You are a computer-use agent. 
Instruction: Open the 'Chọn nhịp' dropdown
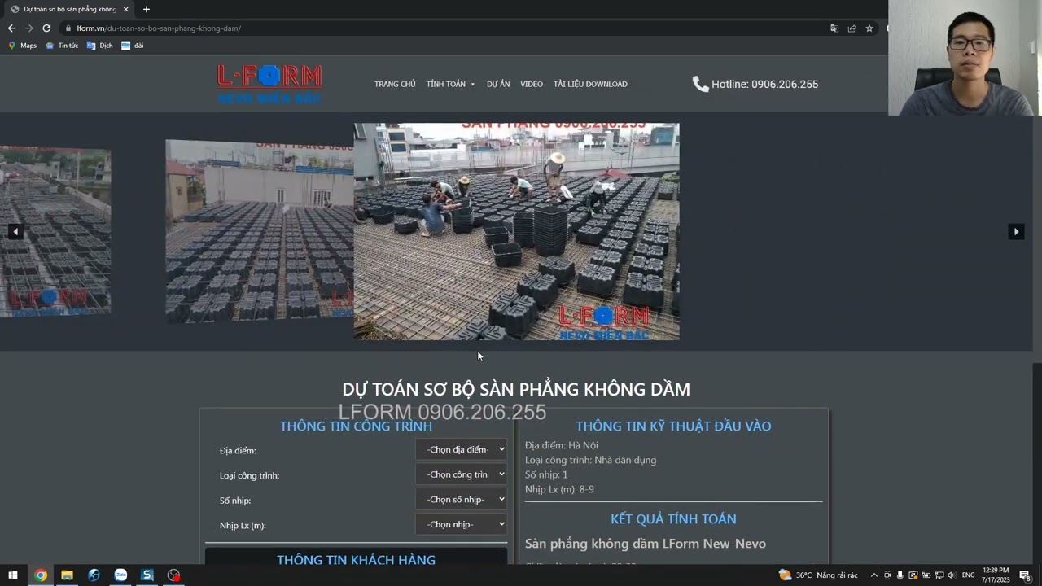point(462,524)
